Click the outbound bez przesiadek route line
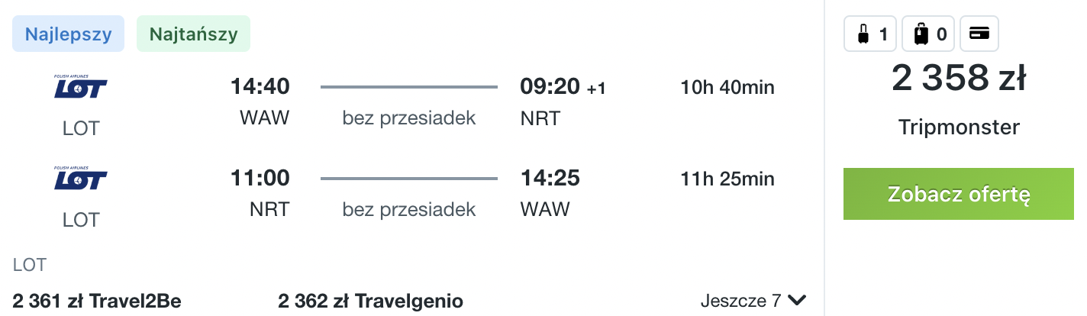Screen dimensions: 1087x316 409,88
